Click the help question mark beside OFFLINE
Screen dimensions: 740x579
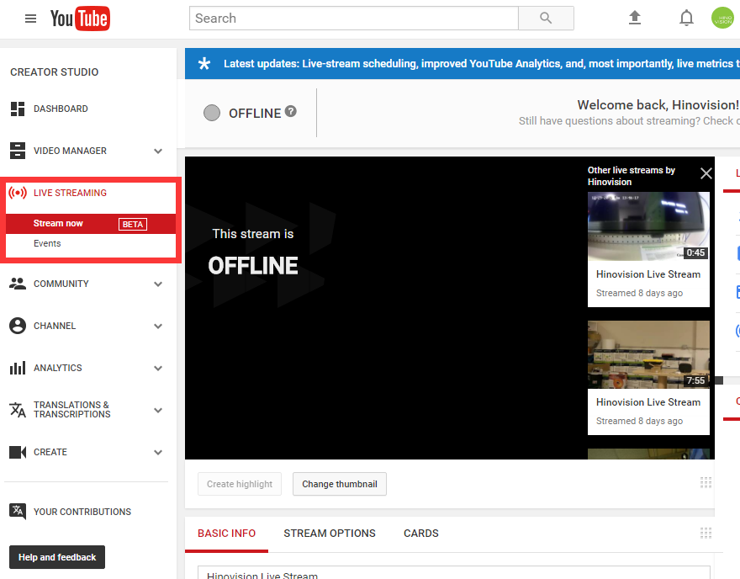point(291,111)
